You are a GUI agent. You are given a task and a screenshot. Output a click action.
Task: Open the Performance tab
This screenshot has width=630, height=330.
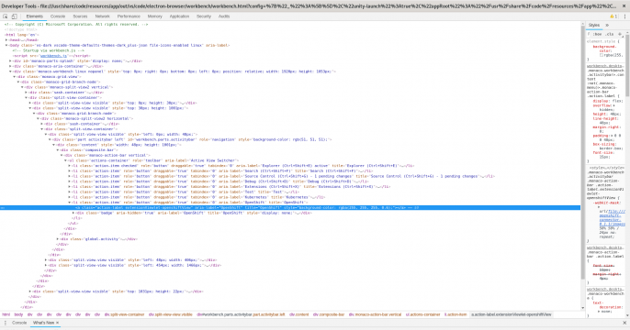coord(129,16)
